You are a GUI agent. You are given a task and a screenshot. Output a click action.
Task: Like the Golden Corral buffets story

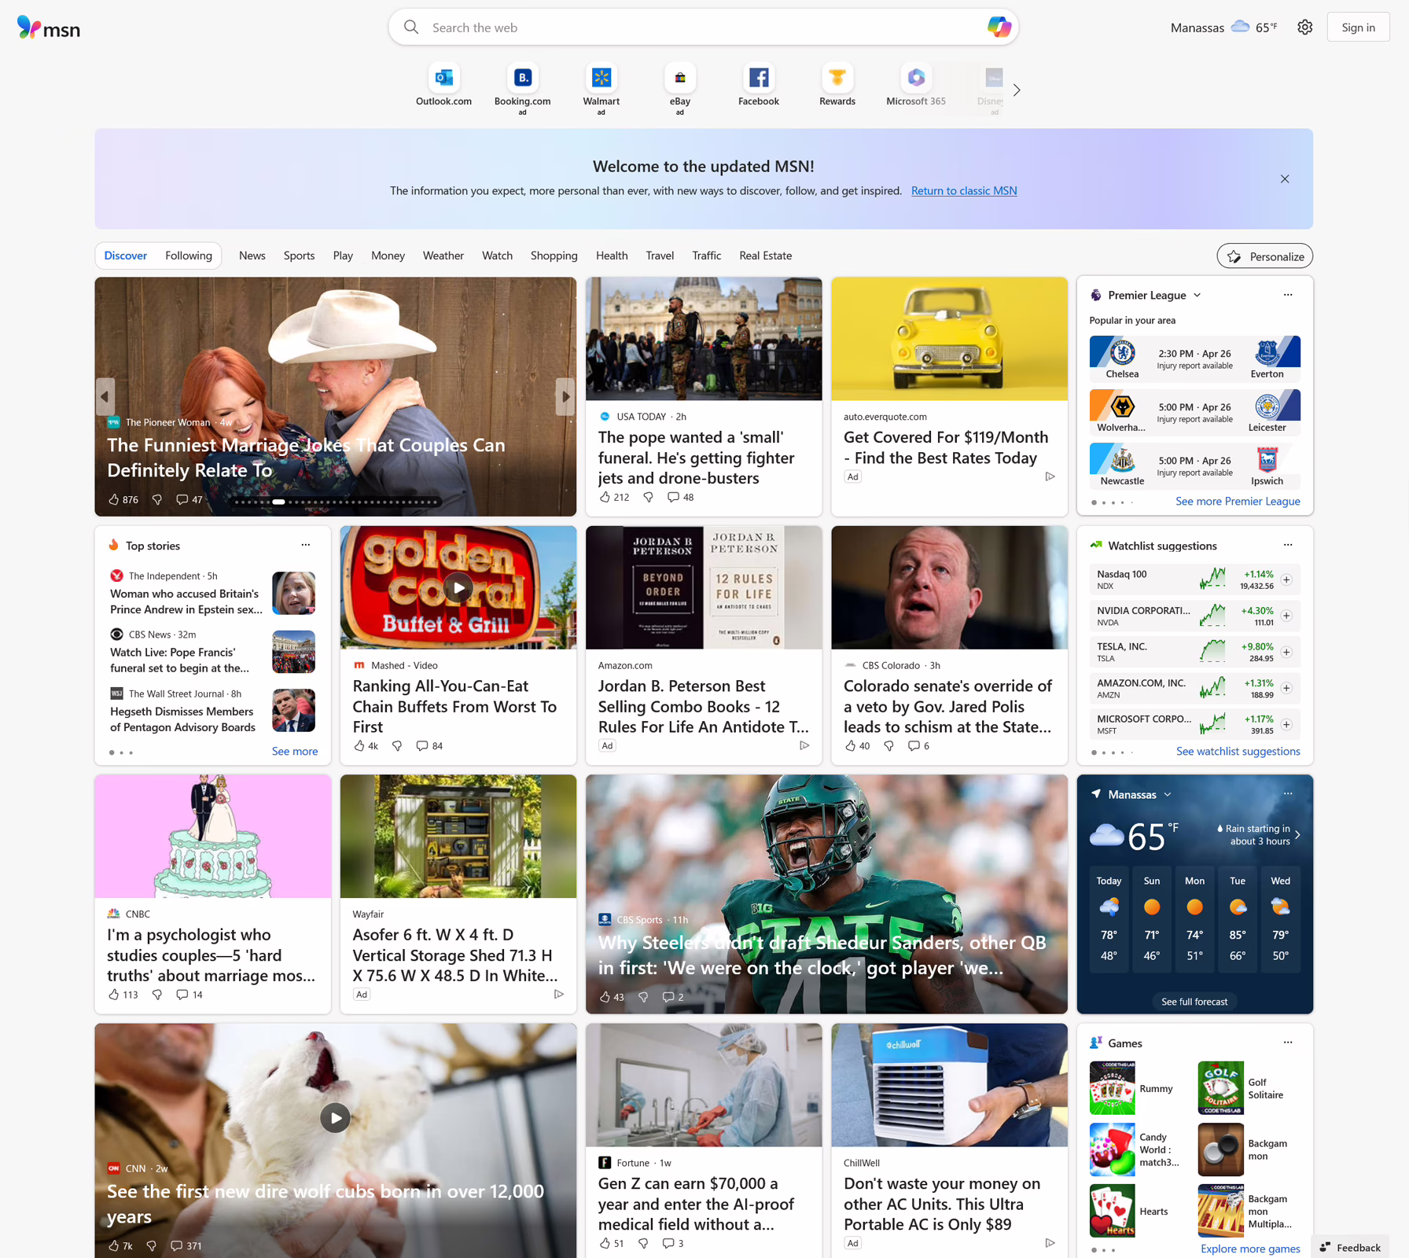(359, 746)
